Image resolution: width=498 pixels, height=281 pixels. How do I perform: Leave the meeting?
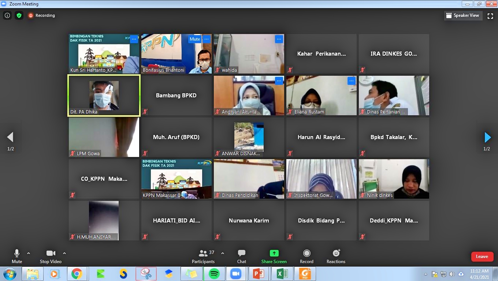482,256
